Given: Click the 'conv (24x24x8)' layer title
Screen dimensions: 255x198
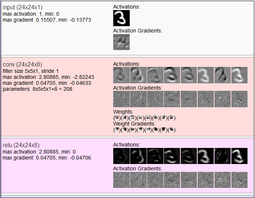Looking at the screenshot, I should pyautogui.click(x=22, y=65).
